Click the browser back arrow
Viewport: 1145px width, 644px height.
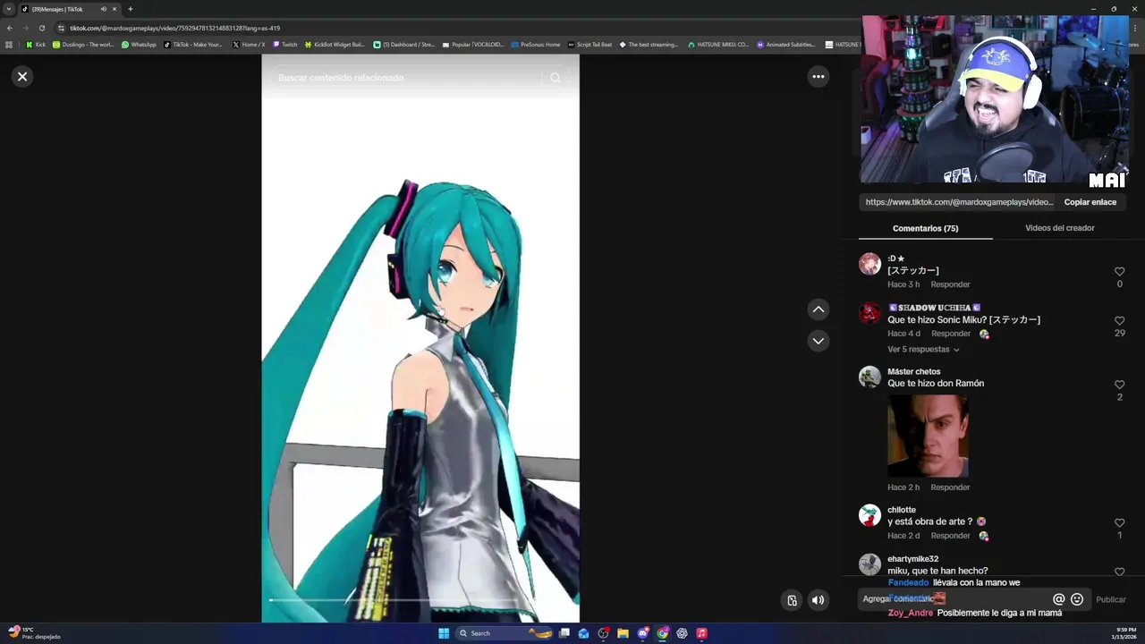coord(10,28)
